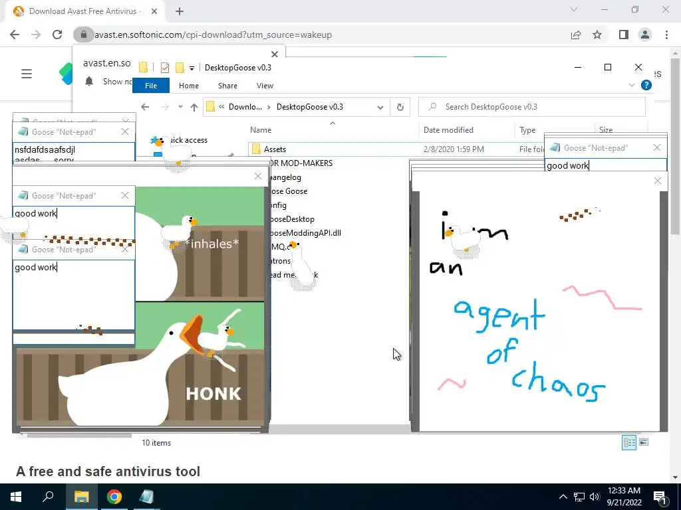Sort by Name column header
The width and height of the screenshot is (681, 510).
coord(261,130)
